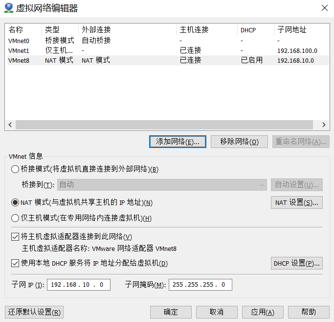This screenshot has width=334, height=322.
Task: Click 已连接 host cell in VMnet1 row
Action: pos(190,50)
